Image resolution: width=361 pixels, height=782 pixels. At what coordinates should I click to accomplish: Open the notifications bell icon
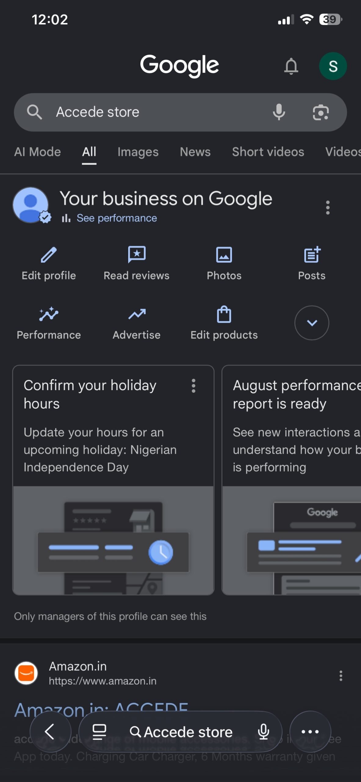pyautogui.click(x=291, y=66)
